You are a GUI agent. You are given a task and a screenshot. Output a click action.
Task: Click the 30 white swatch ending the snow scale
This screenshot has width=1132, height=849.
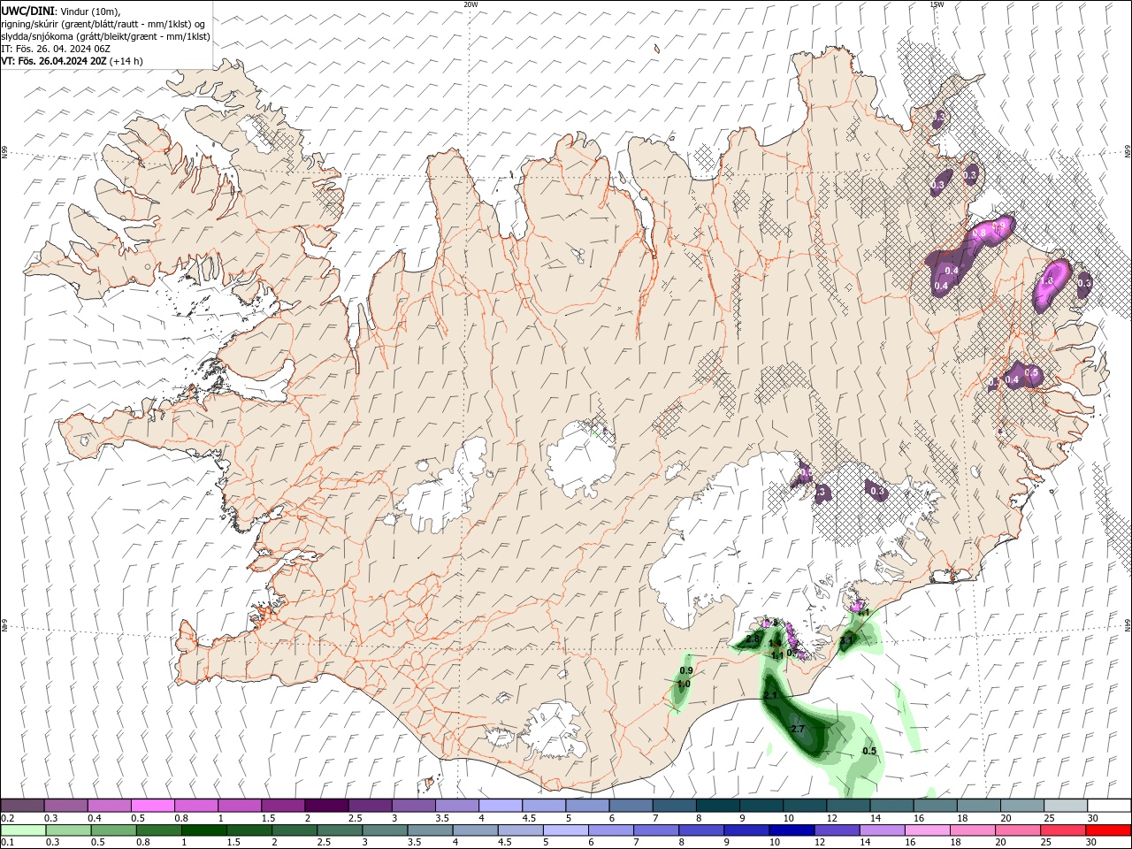(x=1109, y=805)
